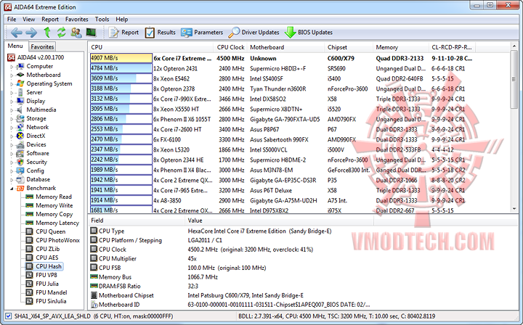Expand the Storage tree node
The image size is (523, 325).
tap(12, 118)
